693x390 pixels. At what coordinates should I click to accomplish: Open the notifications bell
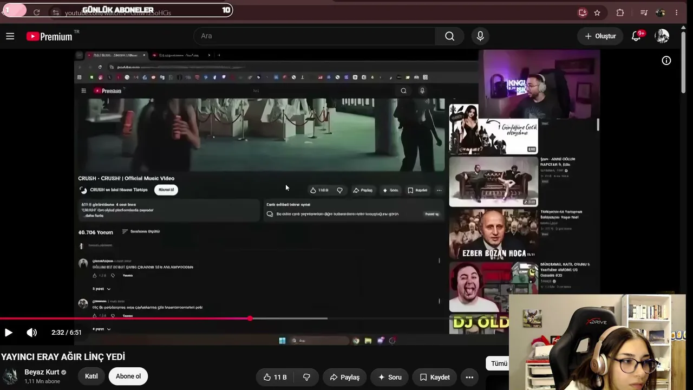point(637,36)
